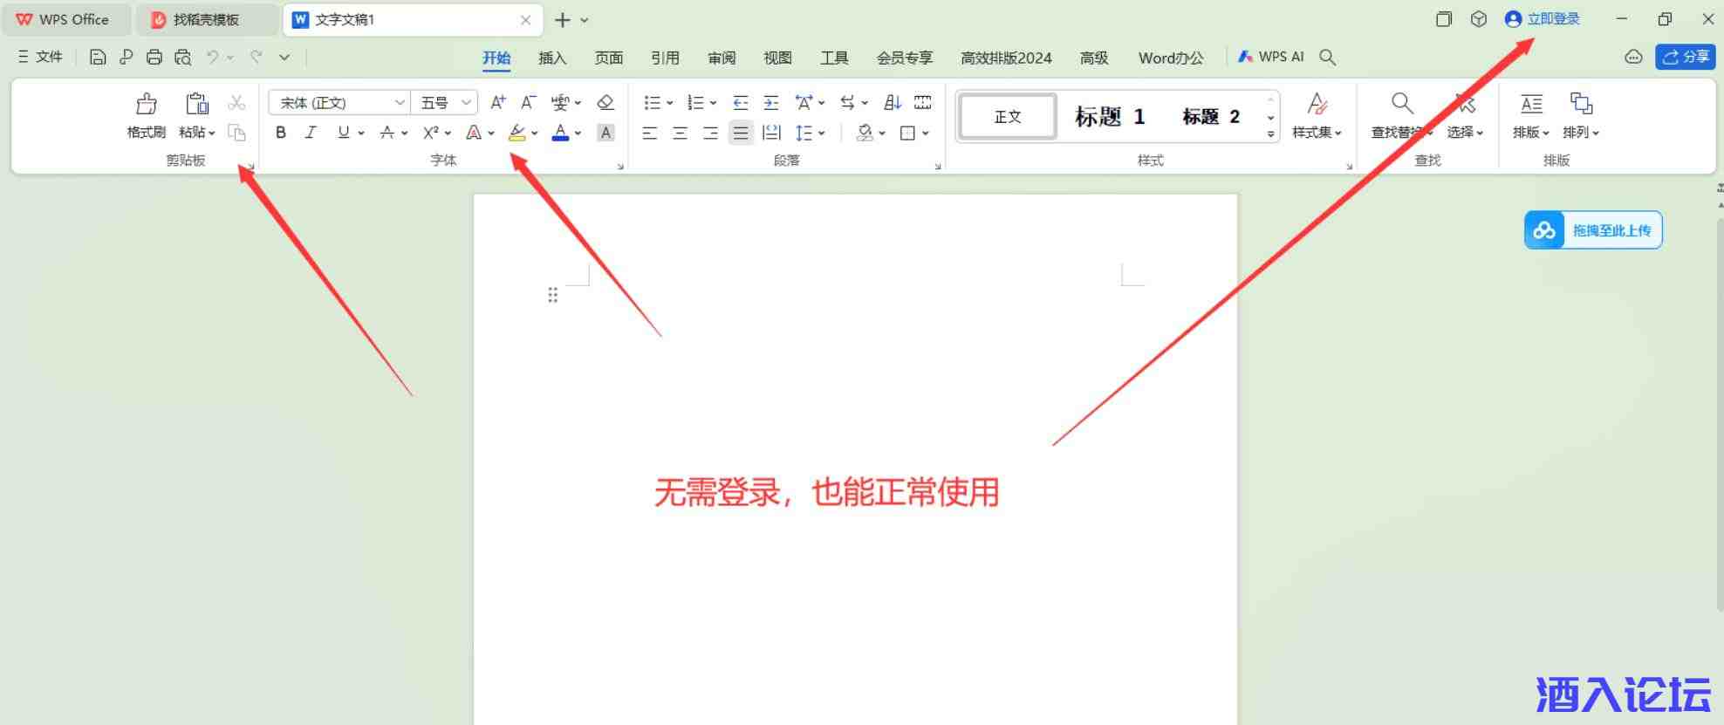Click the 拖拽至此上传 upload widget
This screenshot has width=1724, height=725.
pos(1592,230)
